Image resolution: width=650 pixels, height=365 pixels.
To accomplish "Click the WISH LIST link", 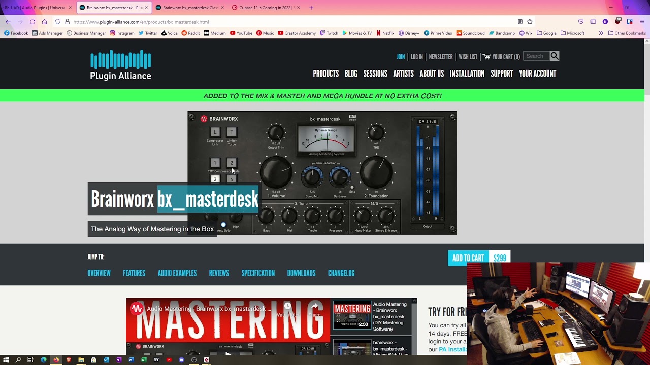I will click(x=468, y=57).
